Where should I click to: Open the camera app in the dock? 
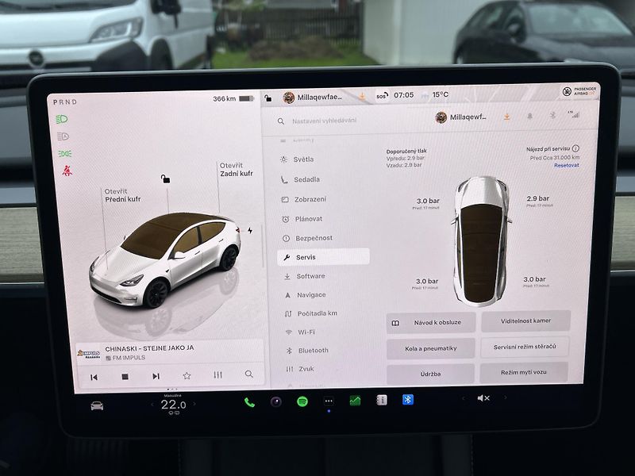click(276, 402)
